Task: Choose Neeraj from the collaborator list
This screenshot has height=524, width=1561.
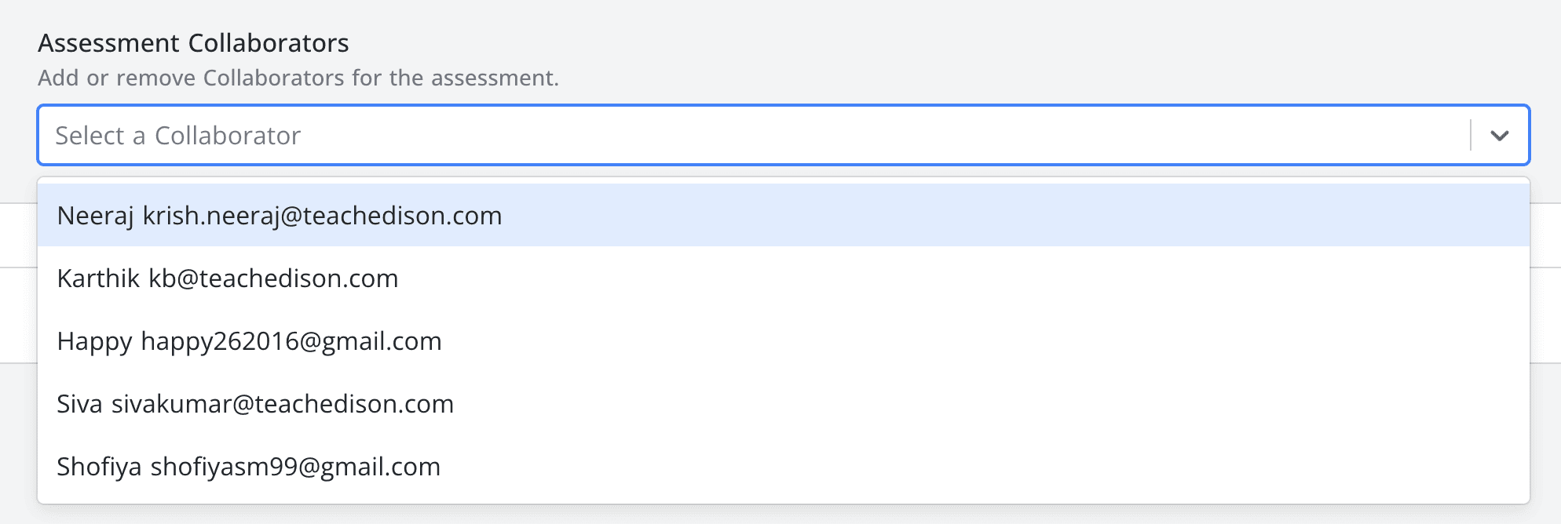Action: tap(96, 216)
